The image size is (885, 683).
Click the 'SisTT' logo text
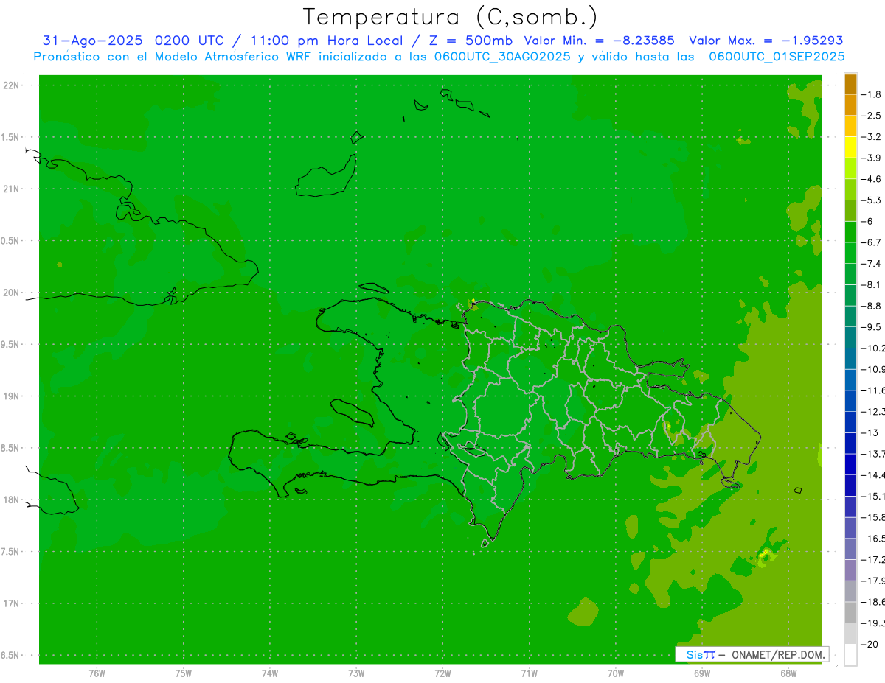(x=700, y=654)
